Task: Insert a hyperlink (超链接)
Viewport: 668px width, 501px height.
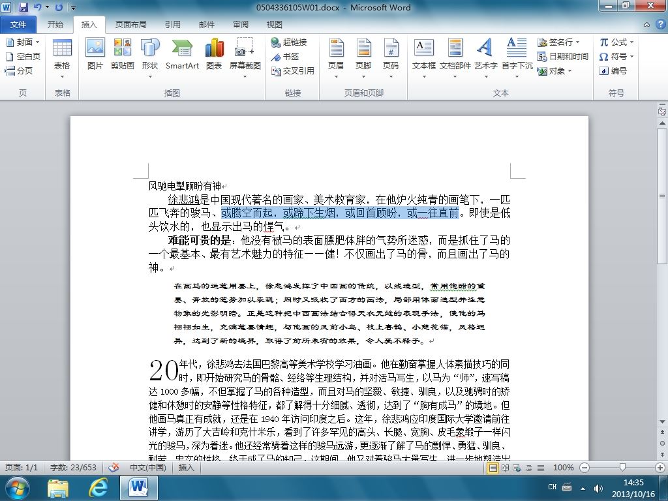Action: click(x=289, y=42)
